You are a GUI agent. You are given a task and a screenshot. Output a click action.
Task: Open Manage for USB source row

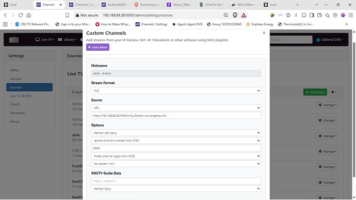328,151
